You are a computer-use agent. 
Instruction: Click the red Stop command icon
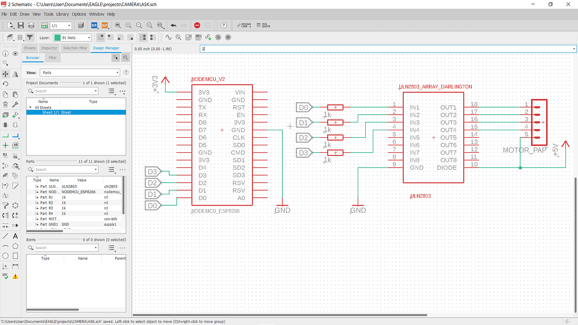(x=197, y=26)
